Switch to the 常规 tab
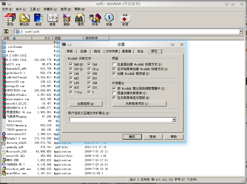The height and width of the screenshot is (184, 247). (69, 51)
